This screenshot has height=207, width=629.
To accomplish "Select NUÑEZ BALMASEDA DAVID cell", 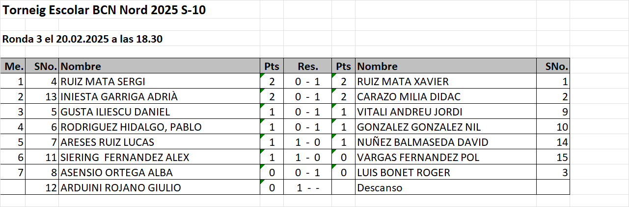I will pyautogui.click(x=445, y=142).
